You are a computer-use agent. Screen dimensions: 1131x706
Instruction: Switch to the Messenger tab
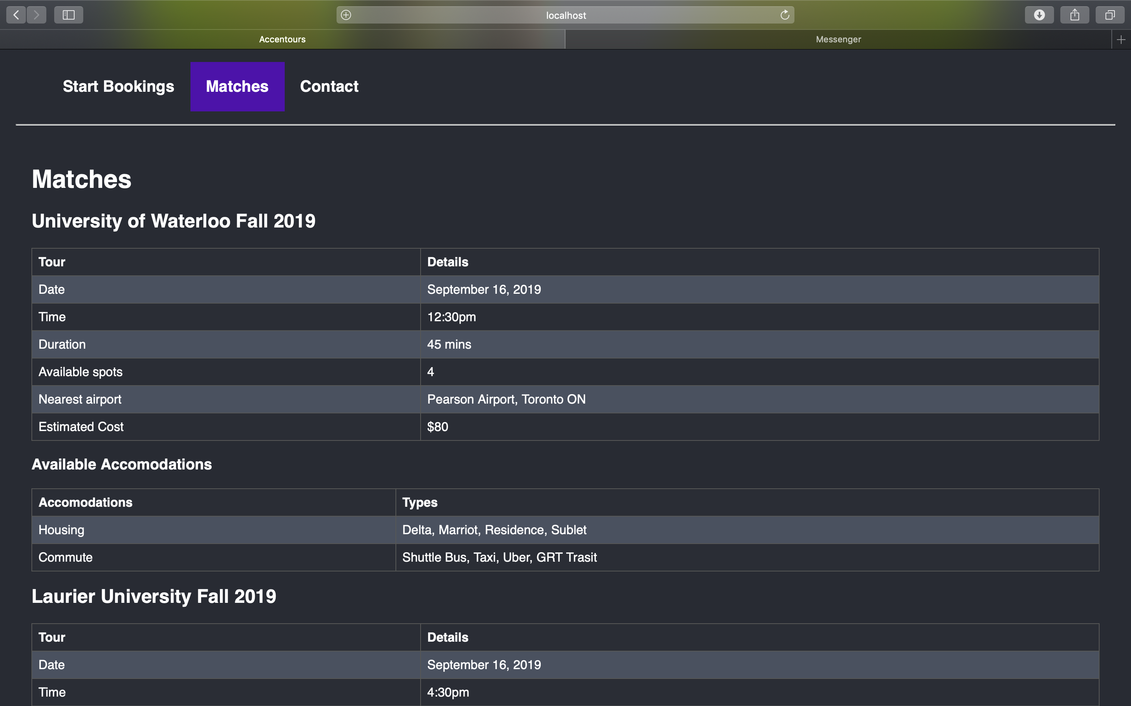(x=838, y=40)
